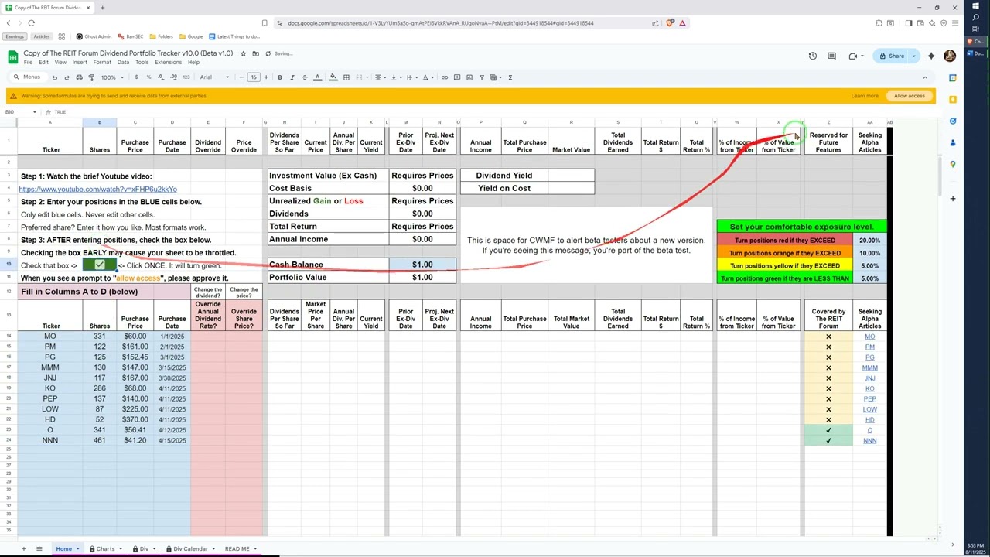Apply strikethrough formatting
The height and width of the screenshot is (557, 990).
tap(305, 77)
